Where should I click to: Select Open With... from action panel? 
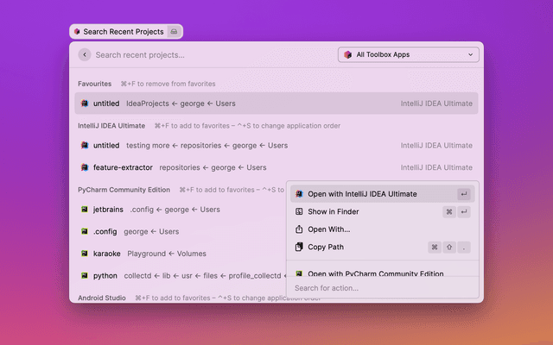coord(328,229)
